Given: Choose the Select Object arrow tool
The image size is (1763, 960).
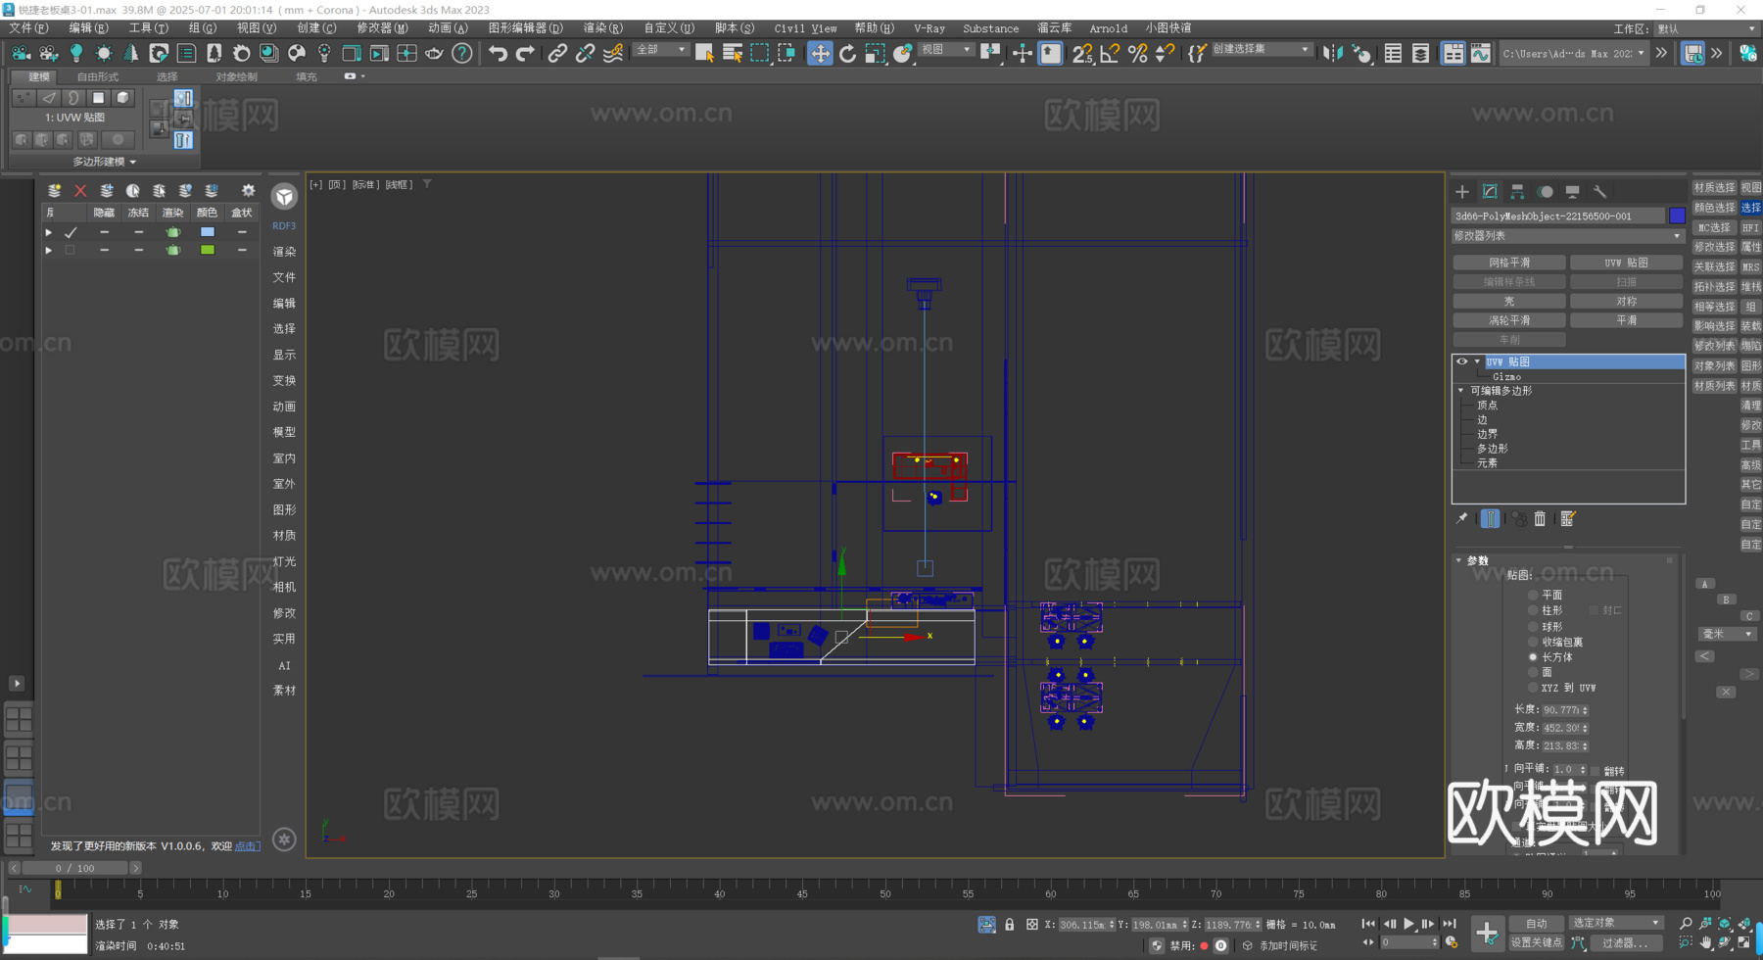Looking at the screenshot, I should (704, 53).
